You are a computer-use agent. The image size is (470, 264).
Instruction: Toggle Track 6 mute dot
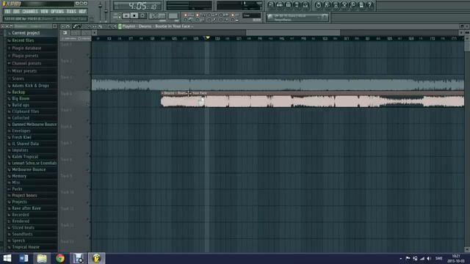point(88,137)
